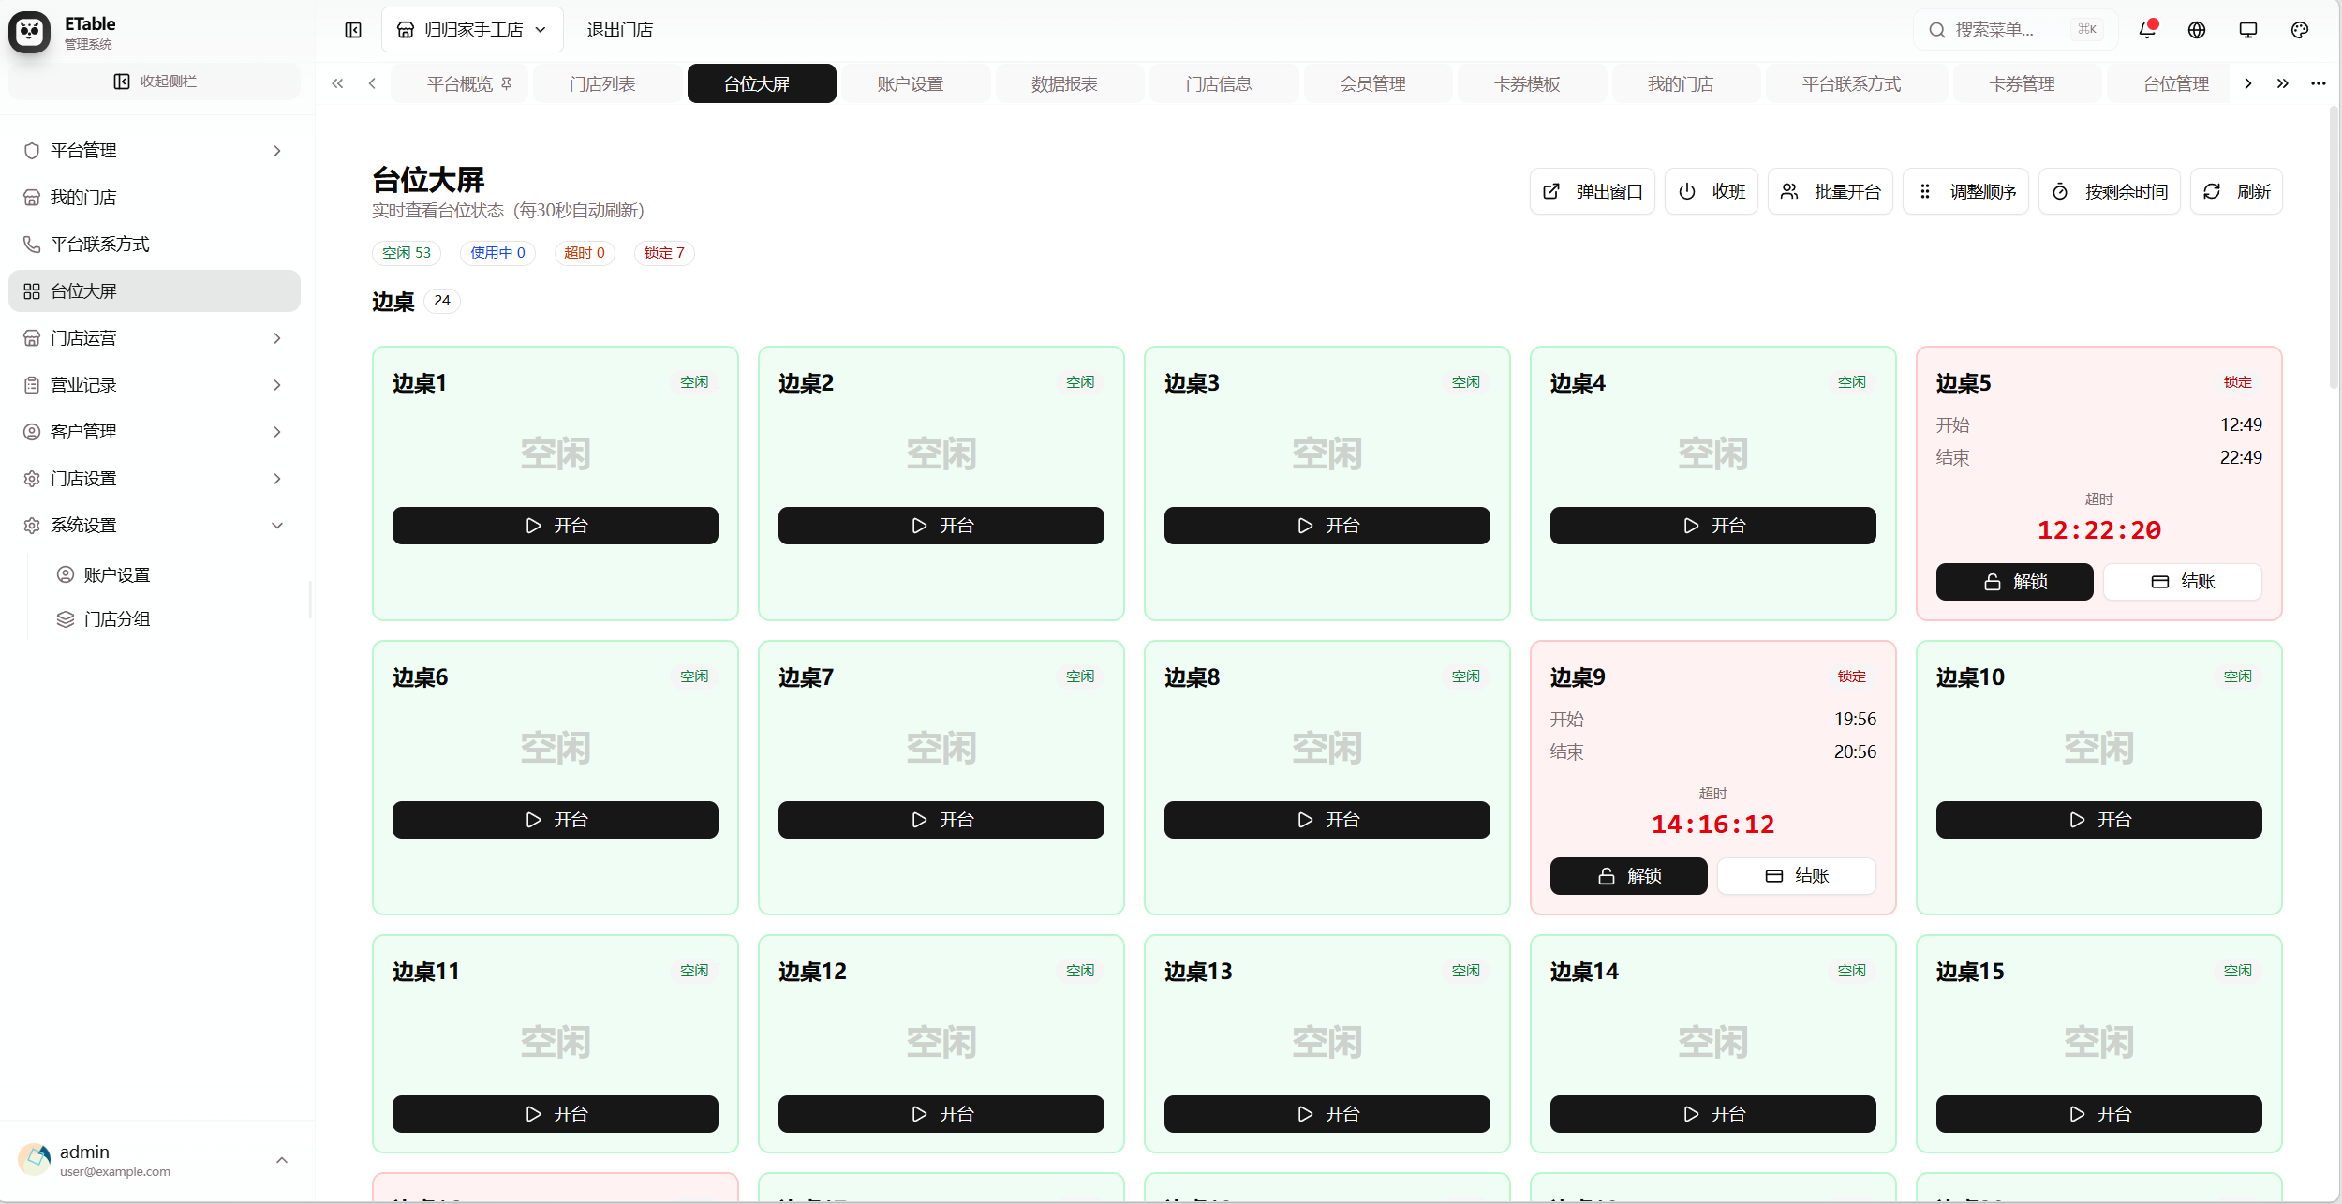
Task: Click the 刷新 refresh button
Action: click(x=2237, y=191)
